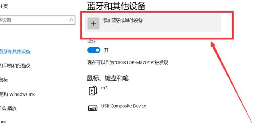Open 打印机和扫描仪 settings page

coord(15,66)
